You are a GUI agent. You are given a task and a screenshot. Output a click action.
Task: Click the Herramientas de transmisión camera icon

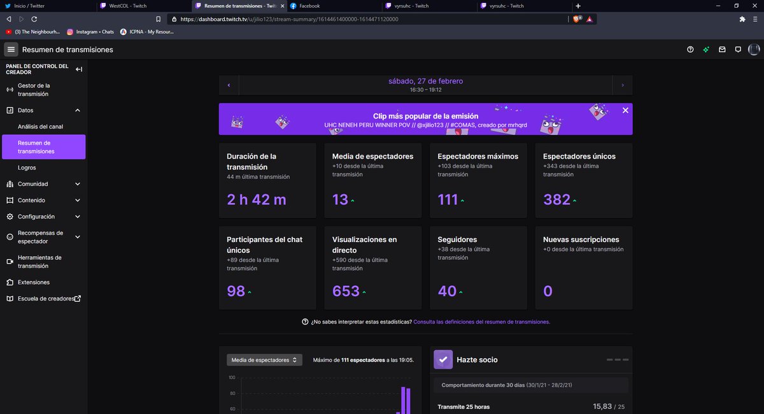(10, 262)
